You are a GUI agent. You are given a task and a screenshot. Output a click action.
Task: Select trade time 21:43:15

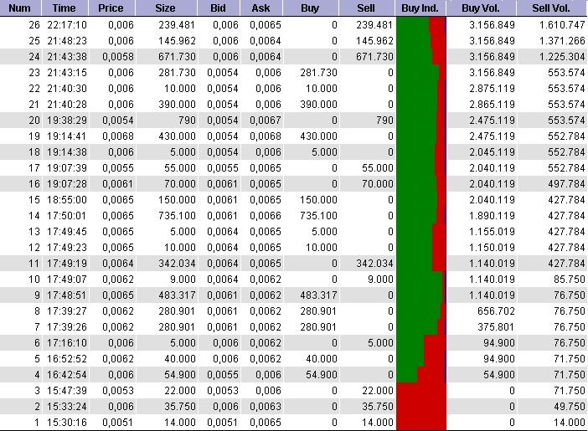(x=67, y=73)
